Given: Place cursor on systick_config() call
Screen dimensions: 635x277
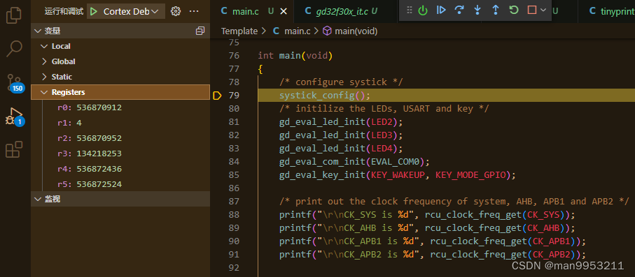Looking at the screenshot, I should click(325, 96).
